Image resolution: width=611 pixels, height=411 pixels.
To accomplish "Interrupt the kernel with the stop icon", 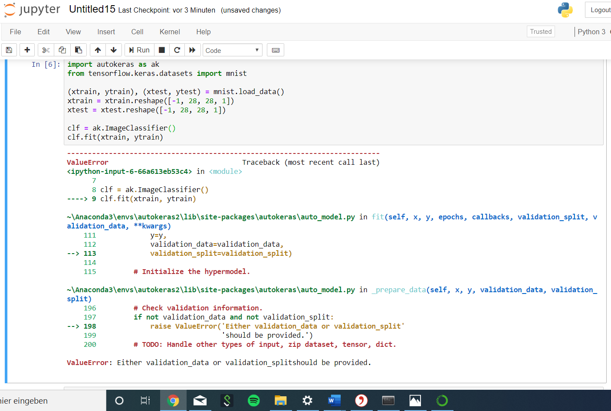I will click(161, 50).
